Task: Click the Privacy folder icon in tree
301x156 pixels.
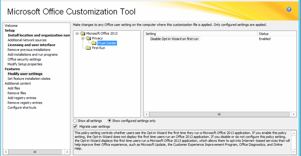Action: (88, 38)
